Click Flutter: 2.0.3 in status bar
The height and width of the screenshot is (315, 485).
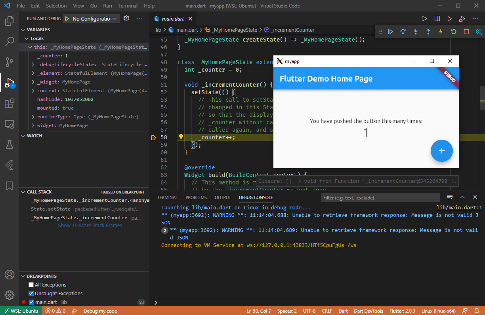[401, 311]
